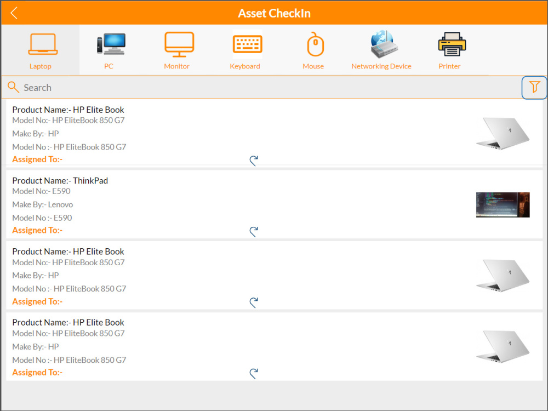
Task: Check in the ThinkPad asset
Action: 254,231
